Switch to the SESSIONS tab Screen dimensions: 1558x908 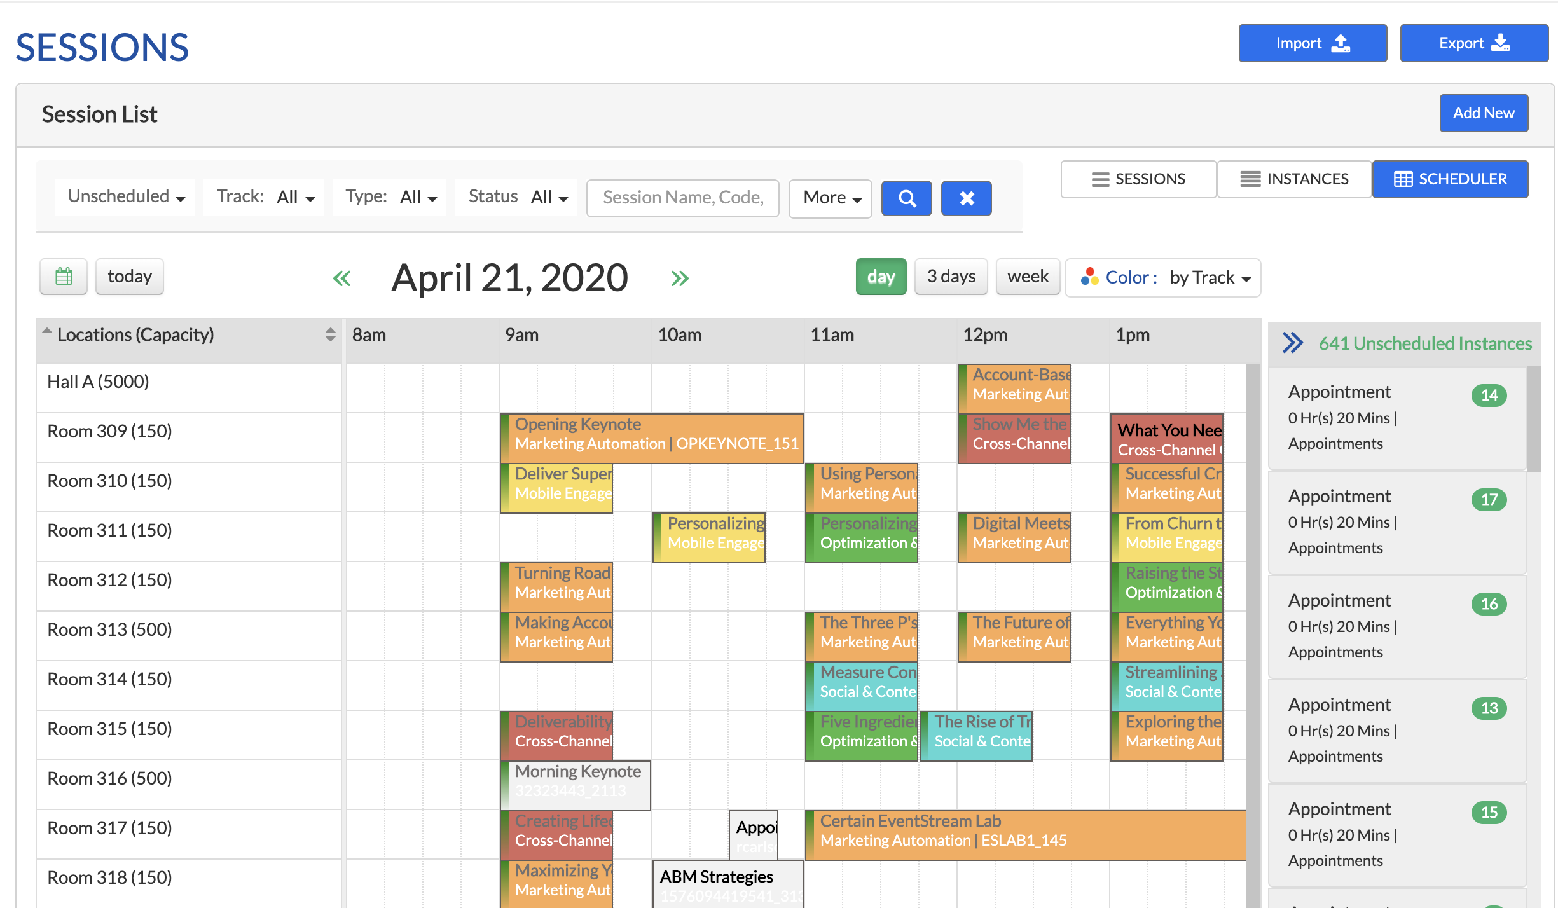coord(1138,179)
